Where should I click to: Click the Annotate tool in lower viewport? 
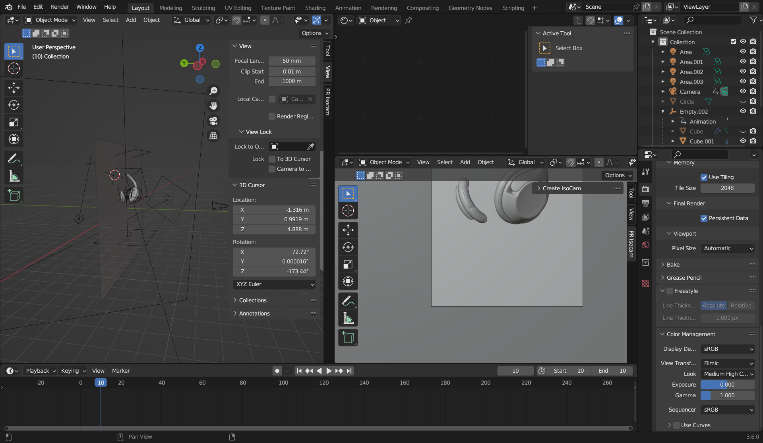click(x=348, y=301)
